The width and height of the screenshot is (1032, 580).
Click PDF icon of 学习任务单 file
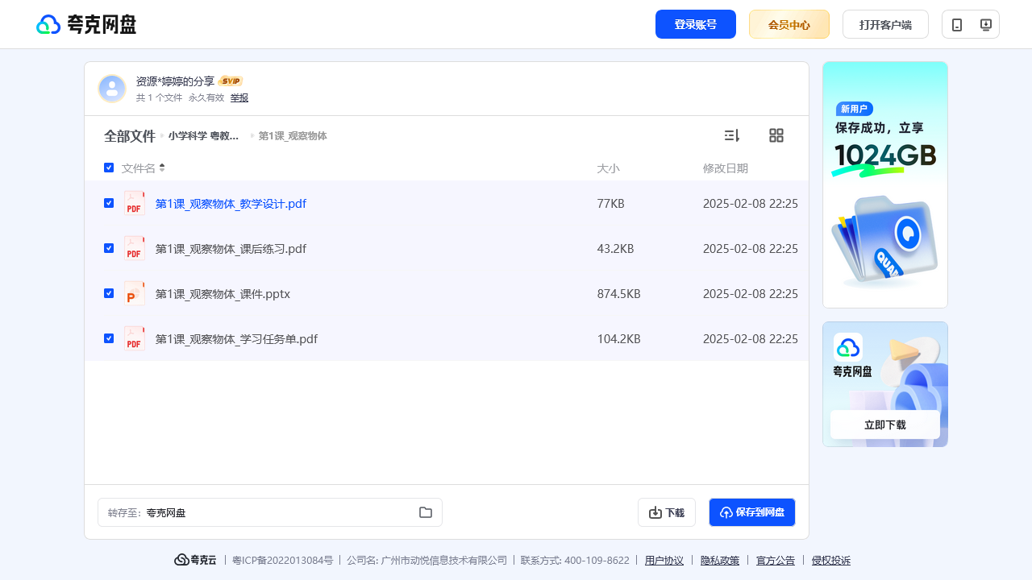135,338
